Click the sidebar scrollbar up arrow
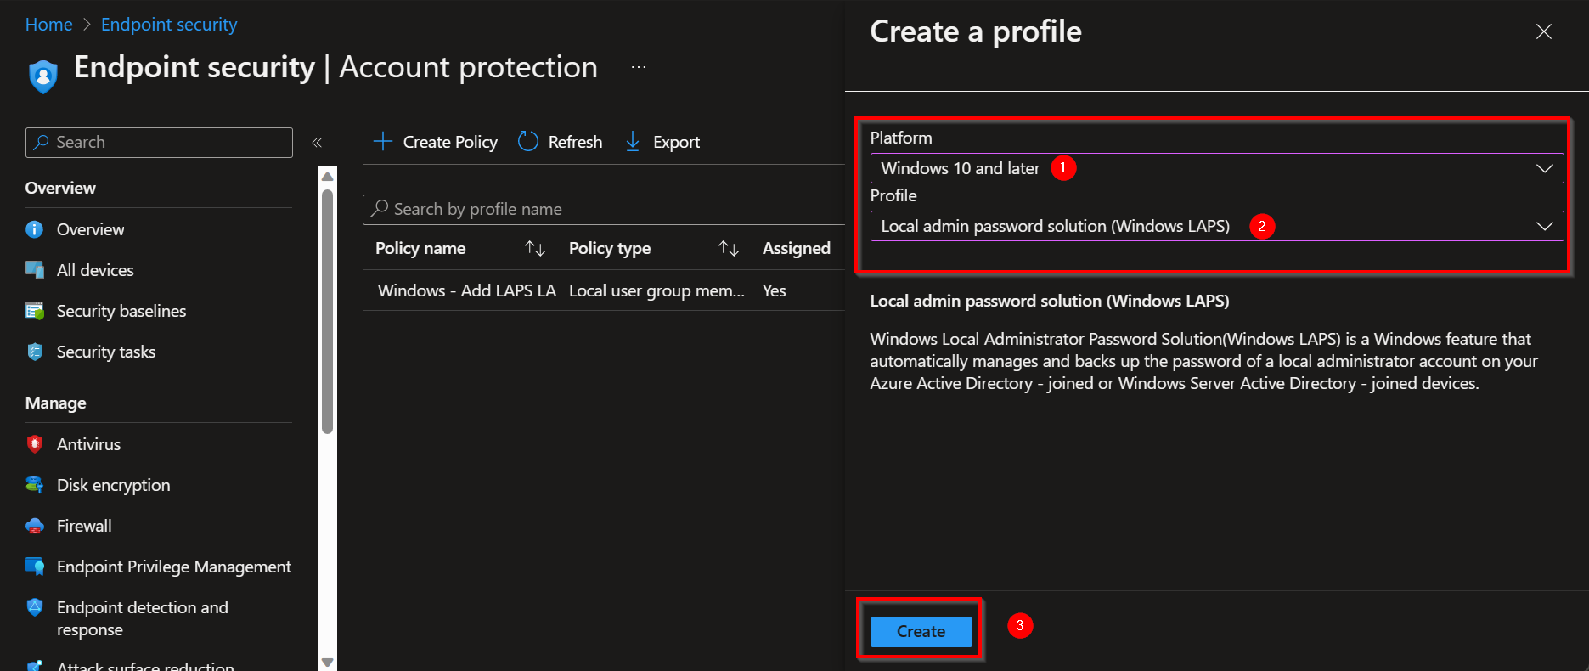Screen dimensions: 1589x671 click(327, 176)
